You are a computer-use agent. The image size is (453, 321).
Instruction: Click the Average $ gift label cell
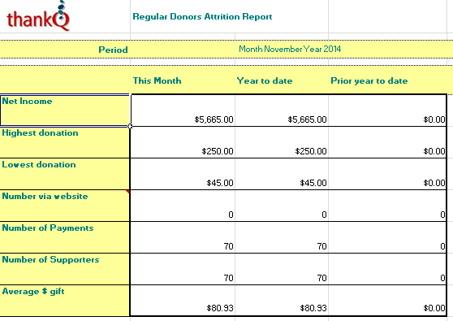tap(65, 300)
